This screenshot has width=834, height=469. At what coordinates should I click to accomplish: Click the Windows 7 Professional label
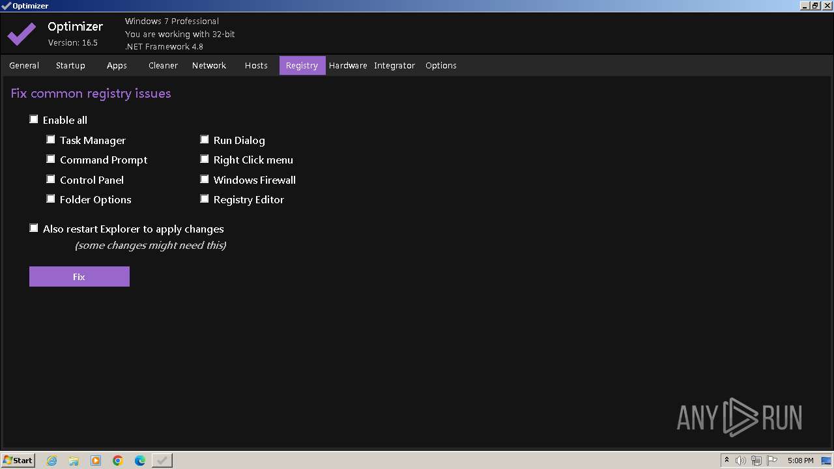[x=172, y=21]
